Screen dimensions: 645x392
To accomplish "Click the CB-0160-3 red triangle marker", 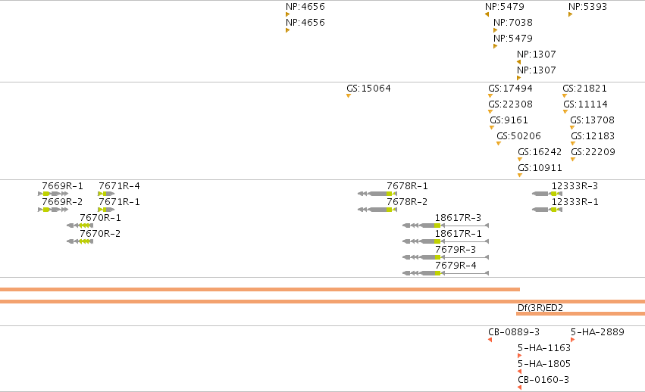I will coord(519,387).
